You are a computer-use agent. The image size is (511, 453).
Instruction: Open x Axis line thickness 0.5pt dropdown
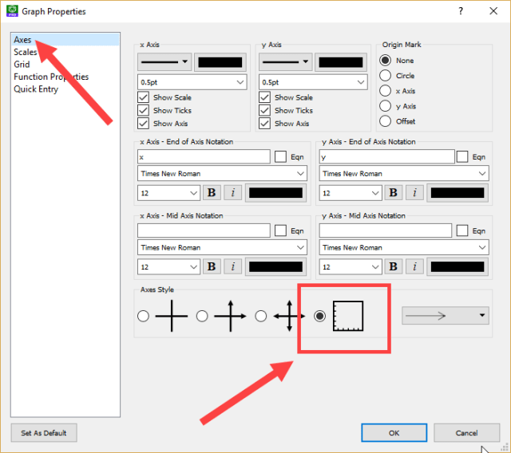(x=192, y=81)
